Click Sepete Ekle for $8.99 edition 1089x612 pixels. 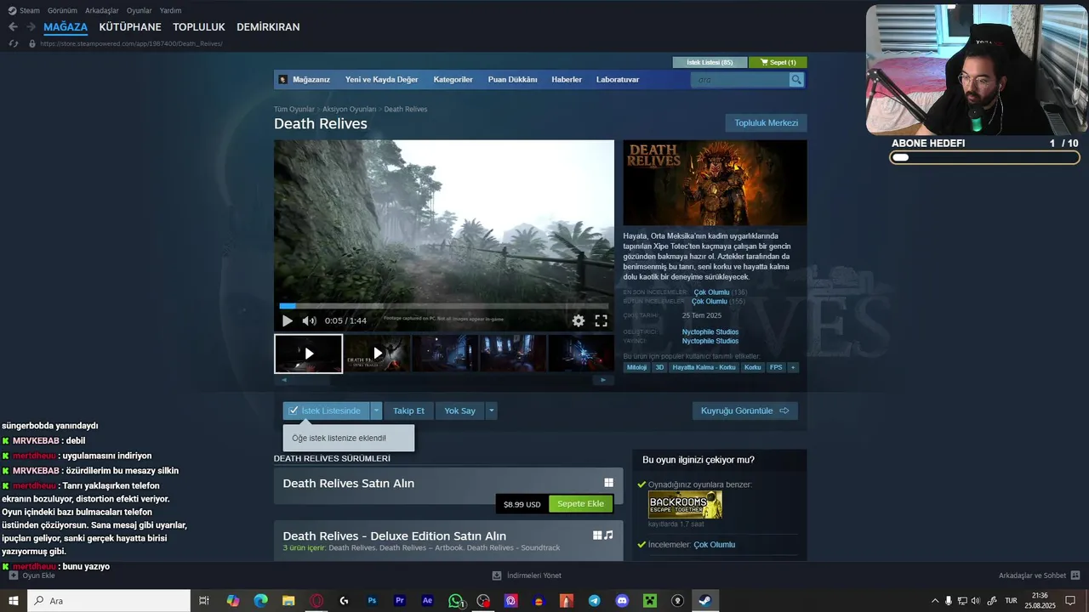[x=580, y=504]
